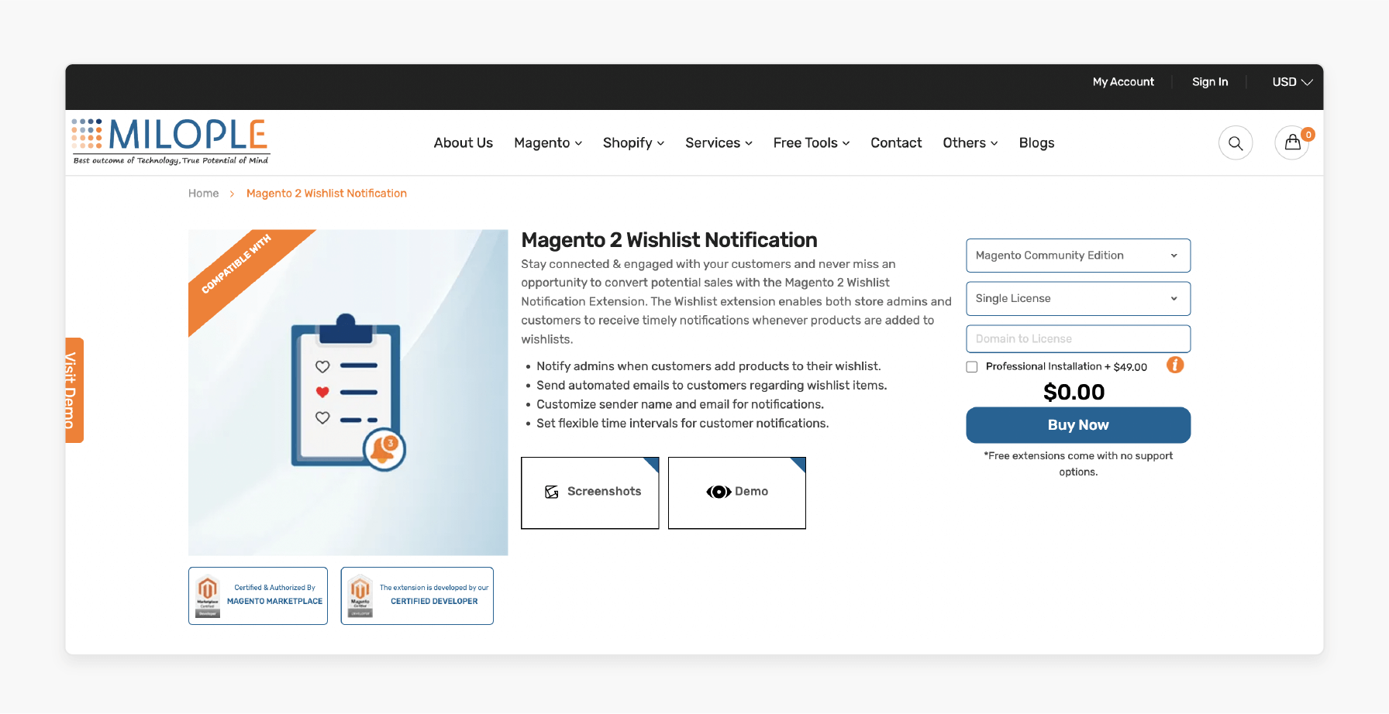Enable the Professional Installation checkbox

[972, 367]
